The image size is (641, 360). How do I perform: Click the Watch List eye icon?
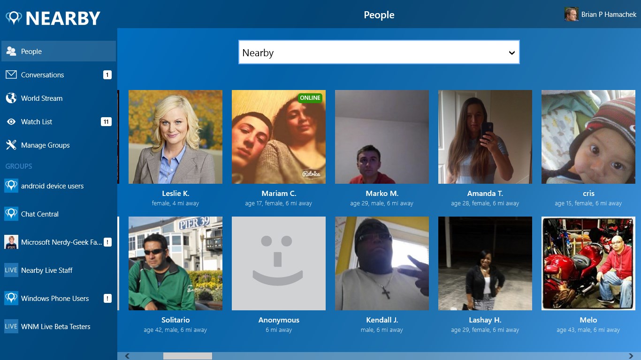point(11,122)
